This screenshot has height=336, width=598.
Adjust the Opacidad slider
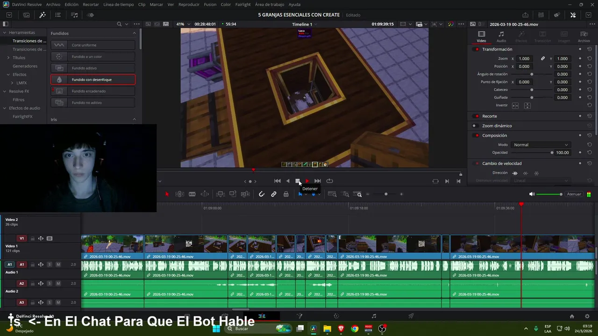(552, 153)
